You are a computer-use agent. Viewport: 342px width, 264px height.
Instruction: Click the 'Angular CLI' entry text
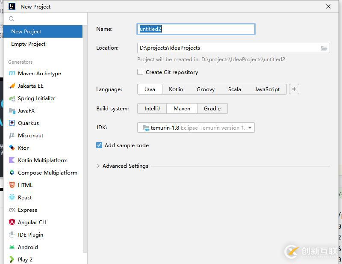coord(32,222)
